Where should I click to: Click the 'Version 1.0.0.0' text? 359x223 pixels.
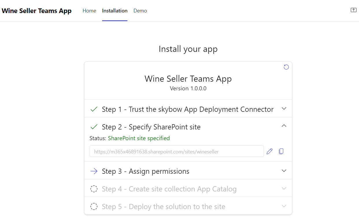point(188,88)
